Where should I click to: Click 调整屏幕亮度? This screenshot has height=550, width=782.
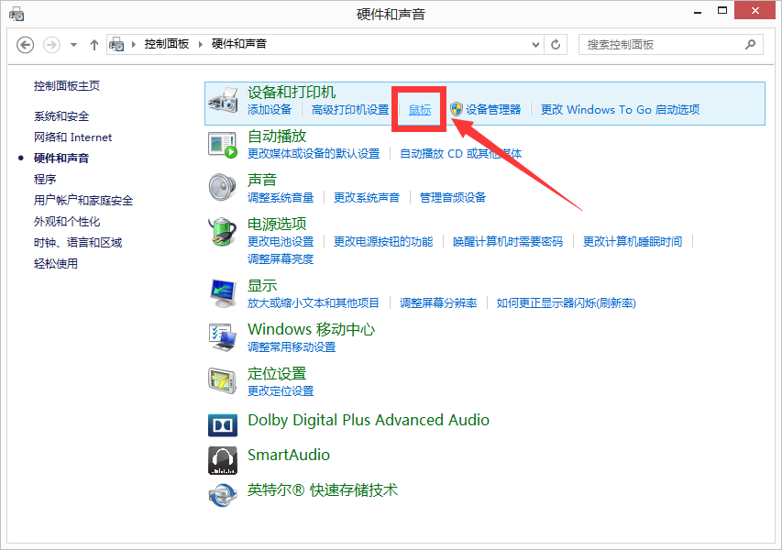point(281,258)
